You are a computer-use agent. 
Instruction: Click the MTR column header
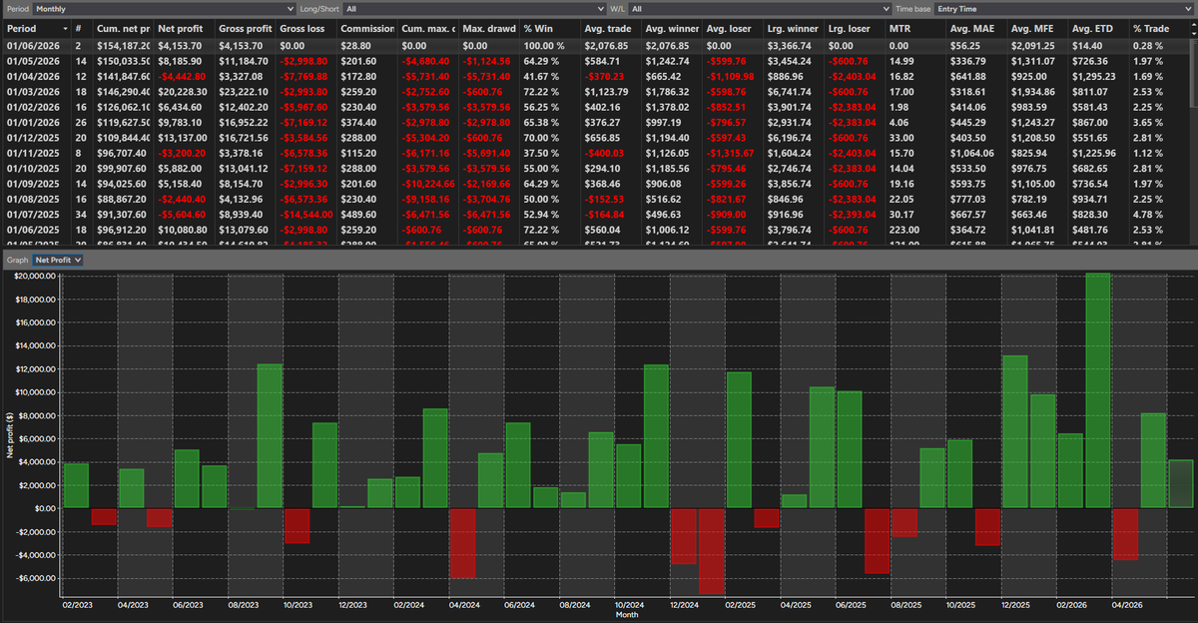[914, 29]
